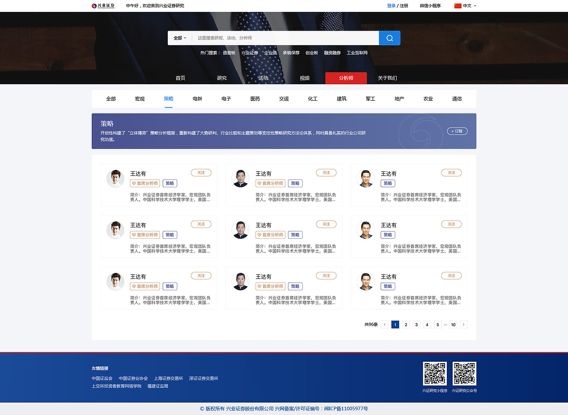Open the 中国证券业协会 footer link
Image resolution: width=568 pixels, height=415 pixels.
pos(133,379)
